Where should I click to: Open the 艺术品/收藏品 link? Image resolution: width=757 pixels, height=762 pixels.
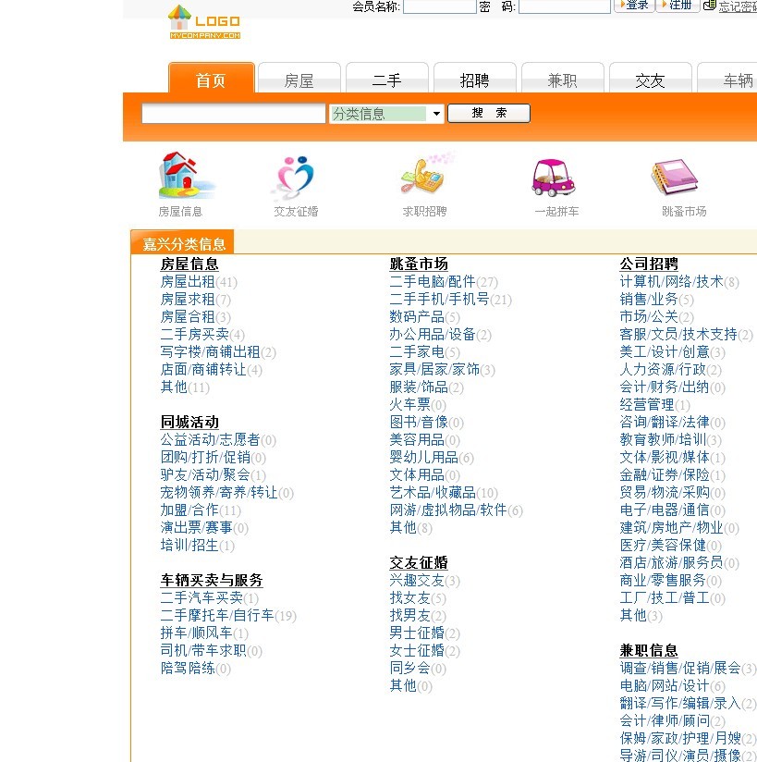pos(433,492)
